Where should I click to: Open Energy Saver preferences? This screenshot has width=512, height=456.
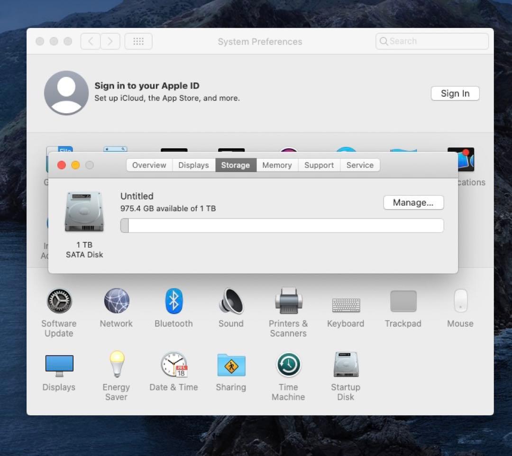(x=116, y=364)
